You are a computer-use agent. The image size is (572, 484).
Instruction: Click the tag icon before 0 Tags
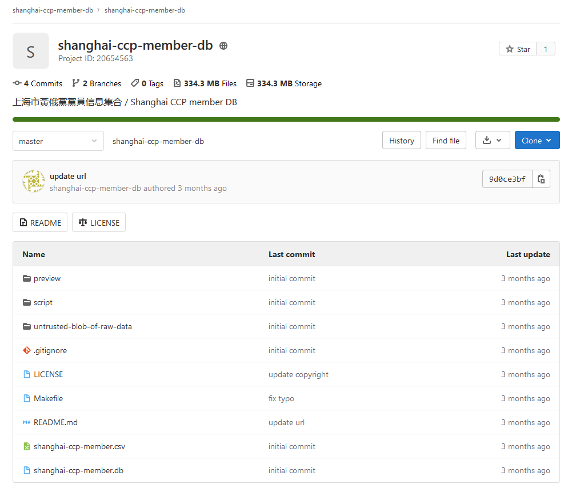(135, 83)
